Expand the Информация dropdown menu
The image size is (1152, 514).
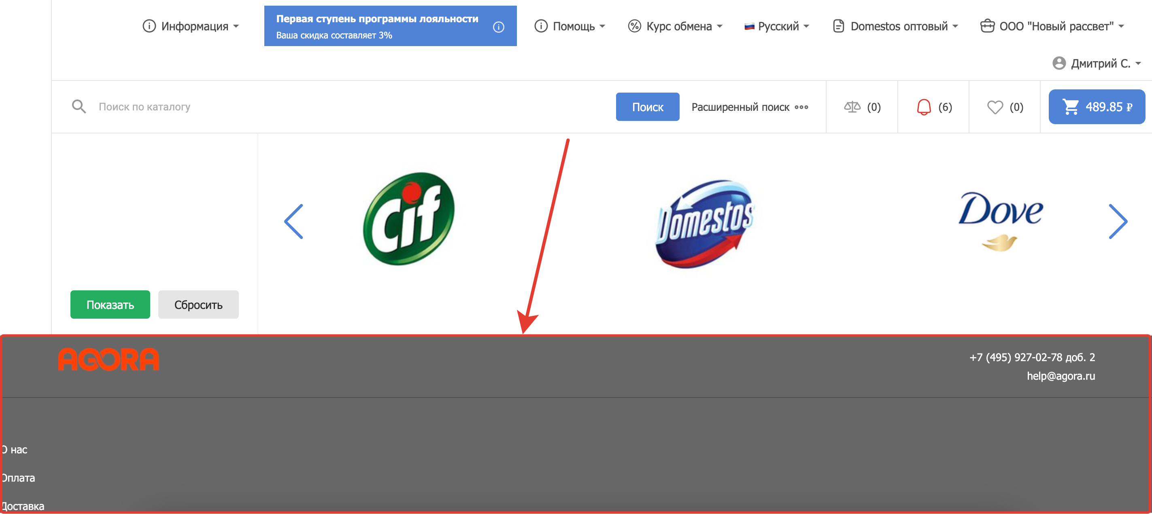[191, 26]
